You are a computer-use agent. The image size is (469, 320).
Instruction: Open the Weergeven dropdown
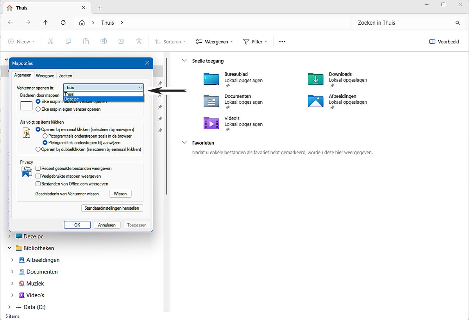(x=215, y=41)
